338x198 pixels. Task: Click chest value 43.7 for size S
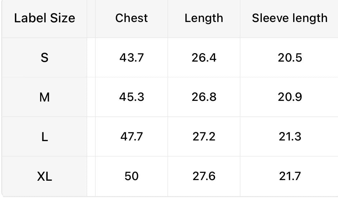[x=131, y=58]
